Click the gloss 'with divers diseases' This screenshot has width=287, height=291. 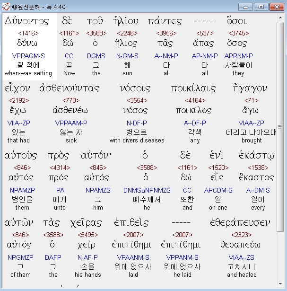click(x=137, y=141)
